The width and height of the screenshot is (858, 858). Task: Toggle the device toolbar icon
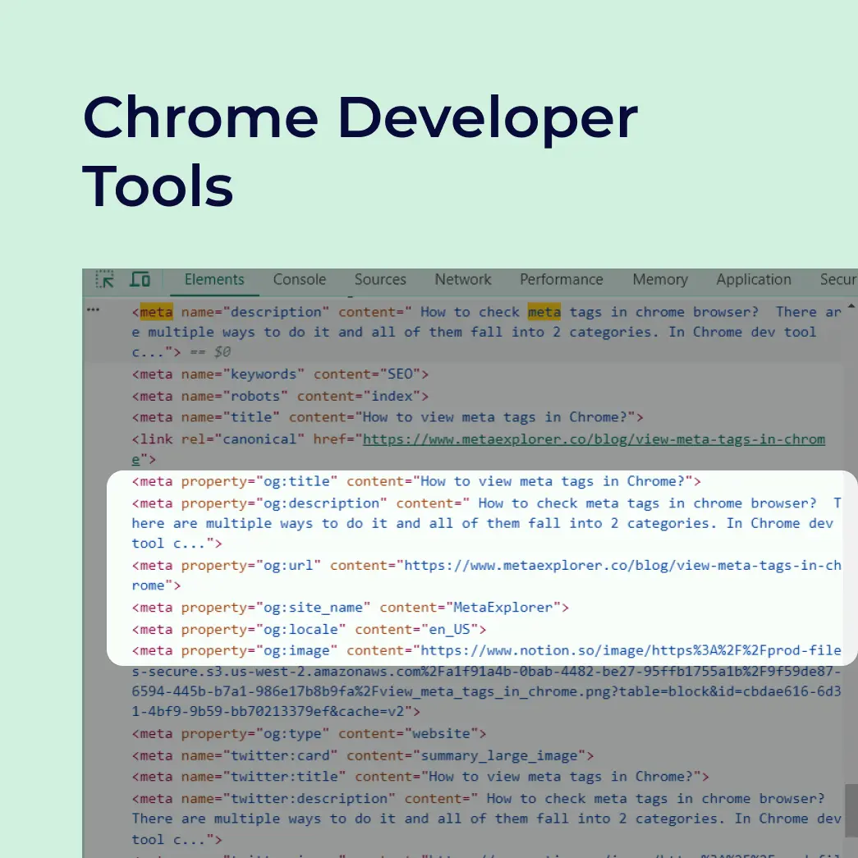140,279
